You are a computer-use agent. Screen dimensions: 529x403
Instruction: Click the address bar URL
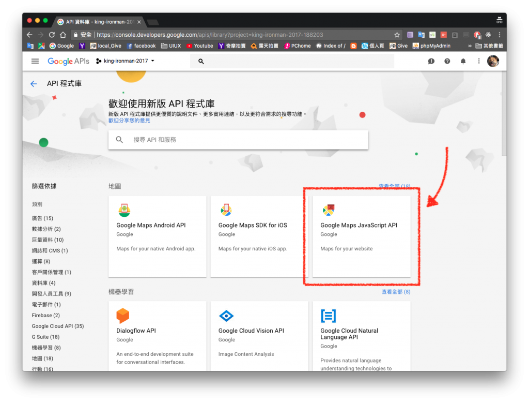coord(210,35)
